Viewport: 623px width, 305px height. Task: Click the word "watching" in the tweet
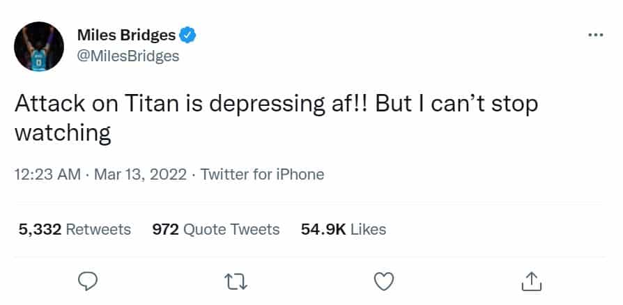coord(63,132)
